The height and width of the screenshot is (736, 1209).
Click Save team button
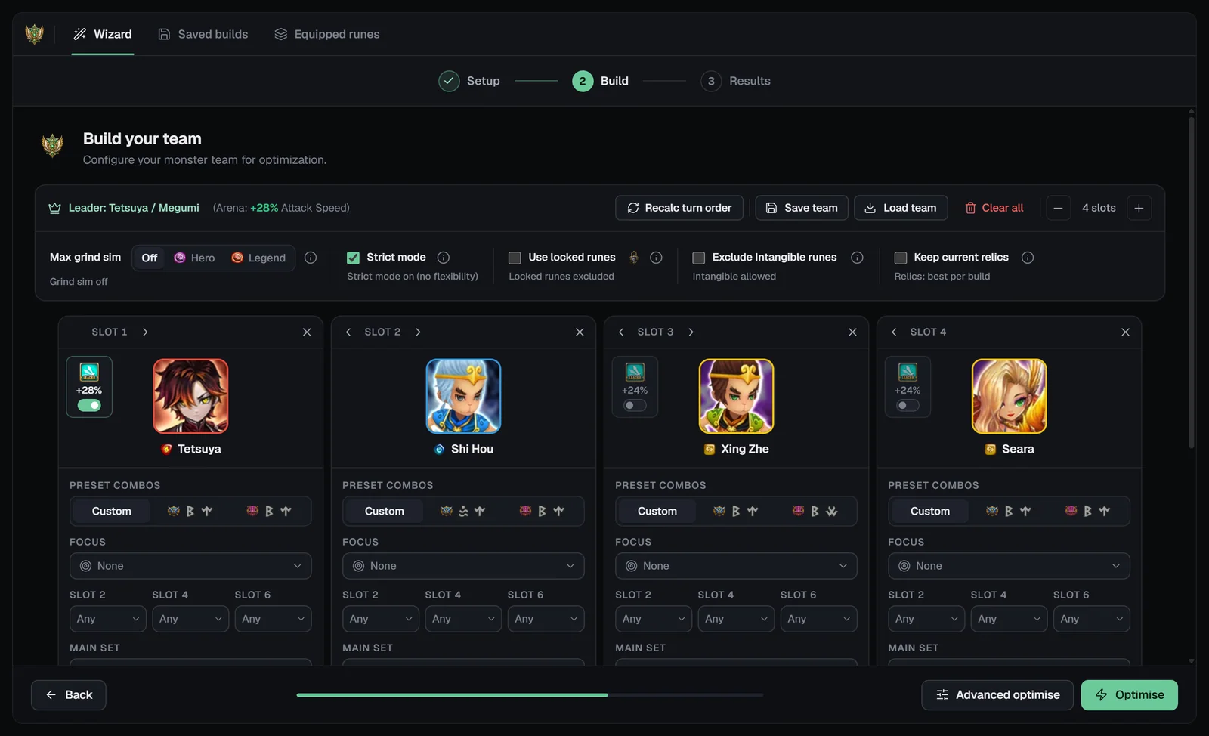click(802, 208)
